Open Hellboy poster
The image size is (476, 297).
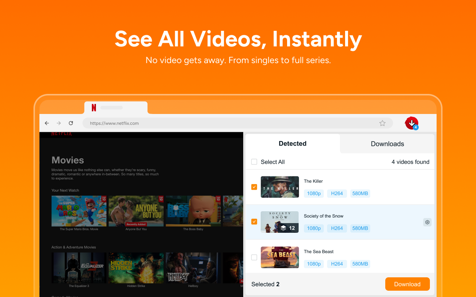pos(193,268)
